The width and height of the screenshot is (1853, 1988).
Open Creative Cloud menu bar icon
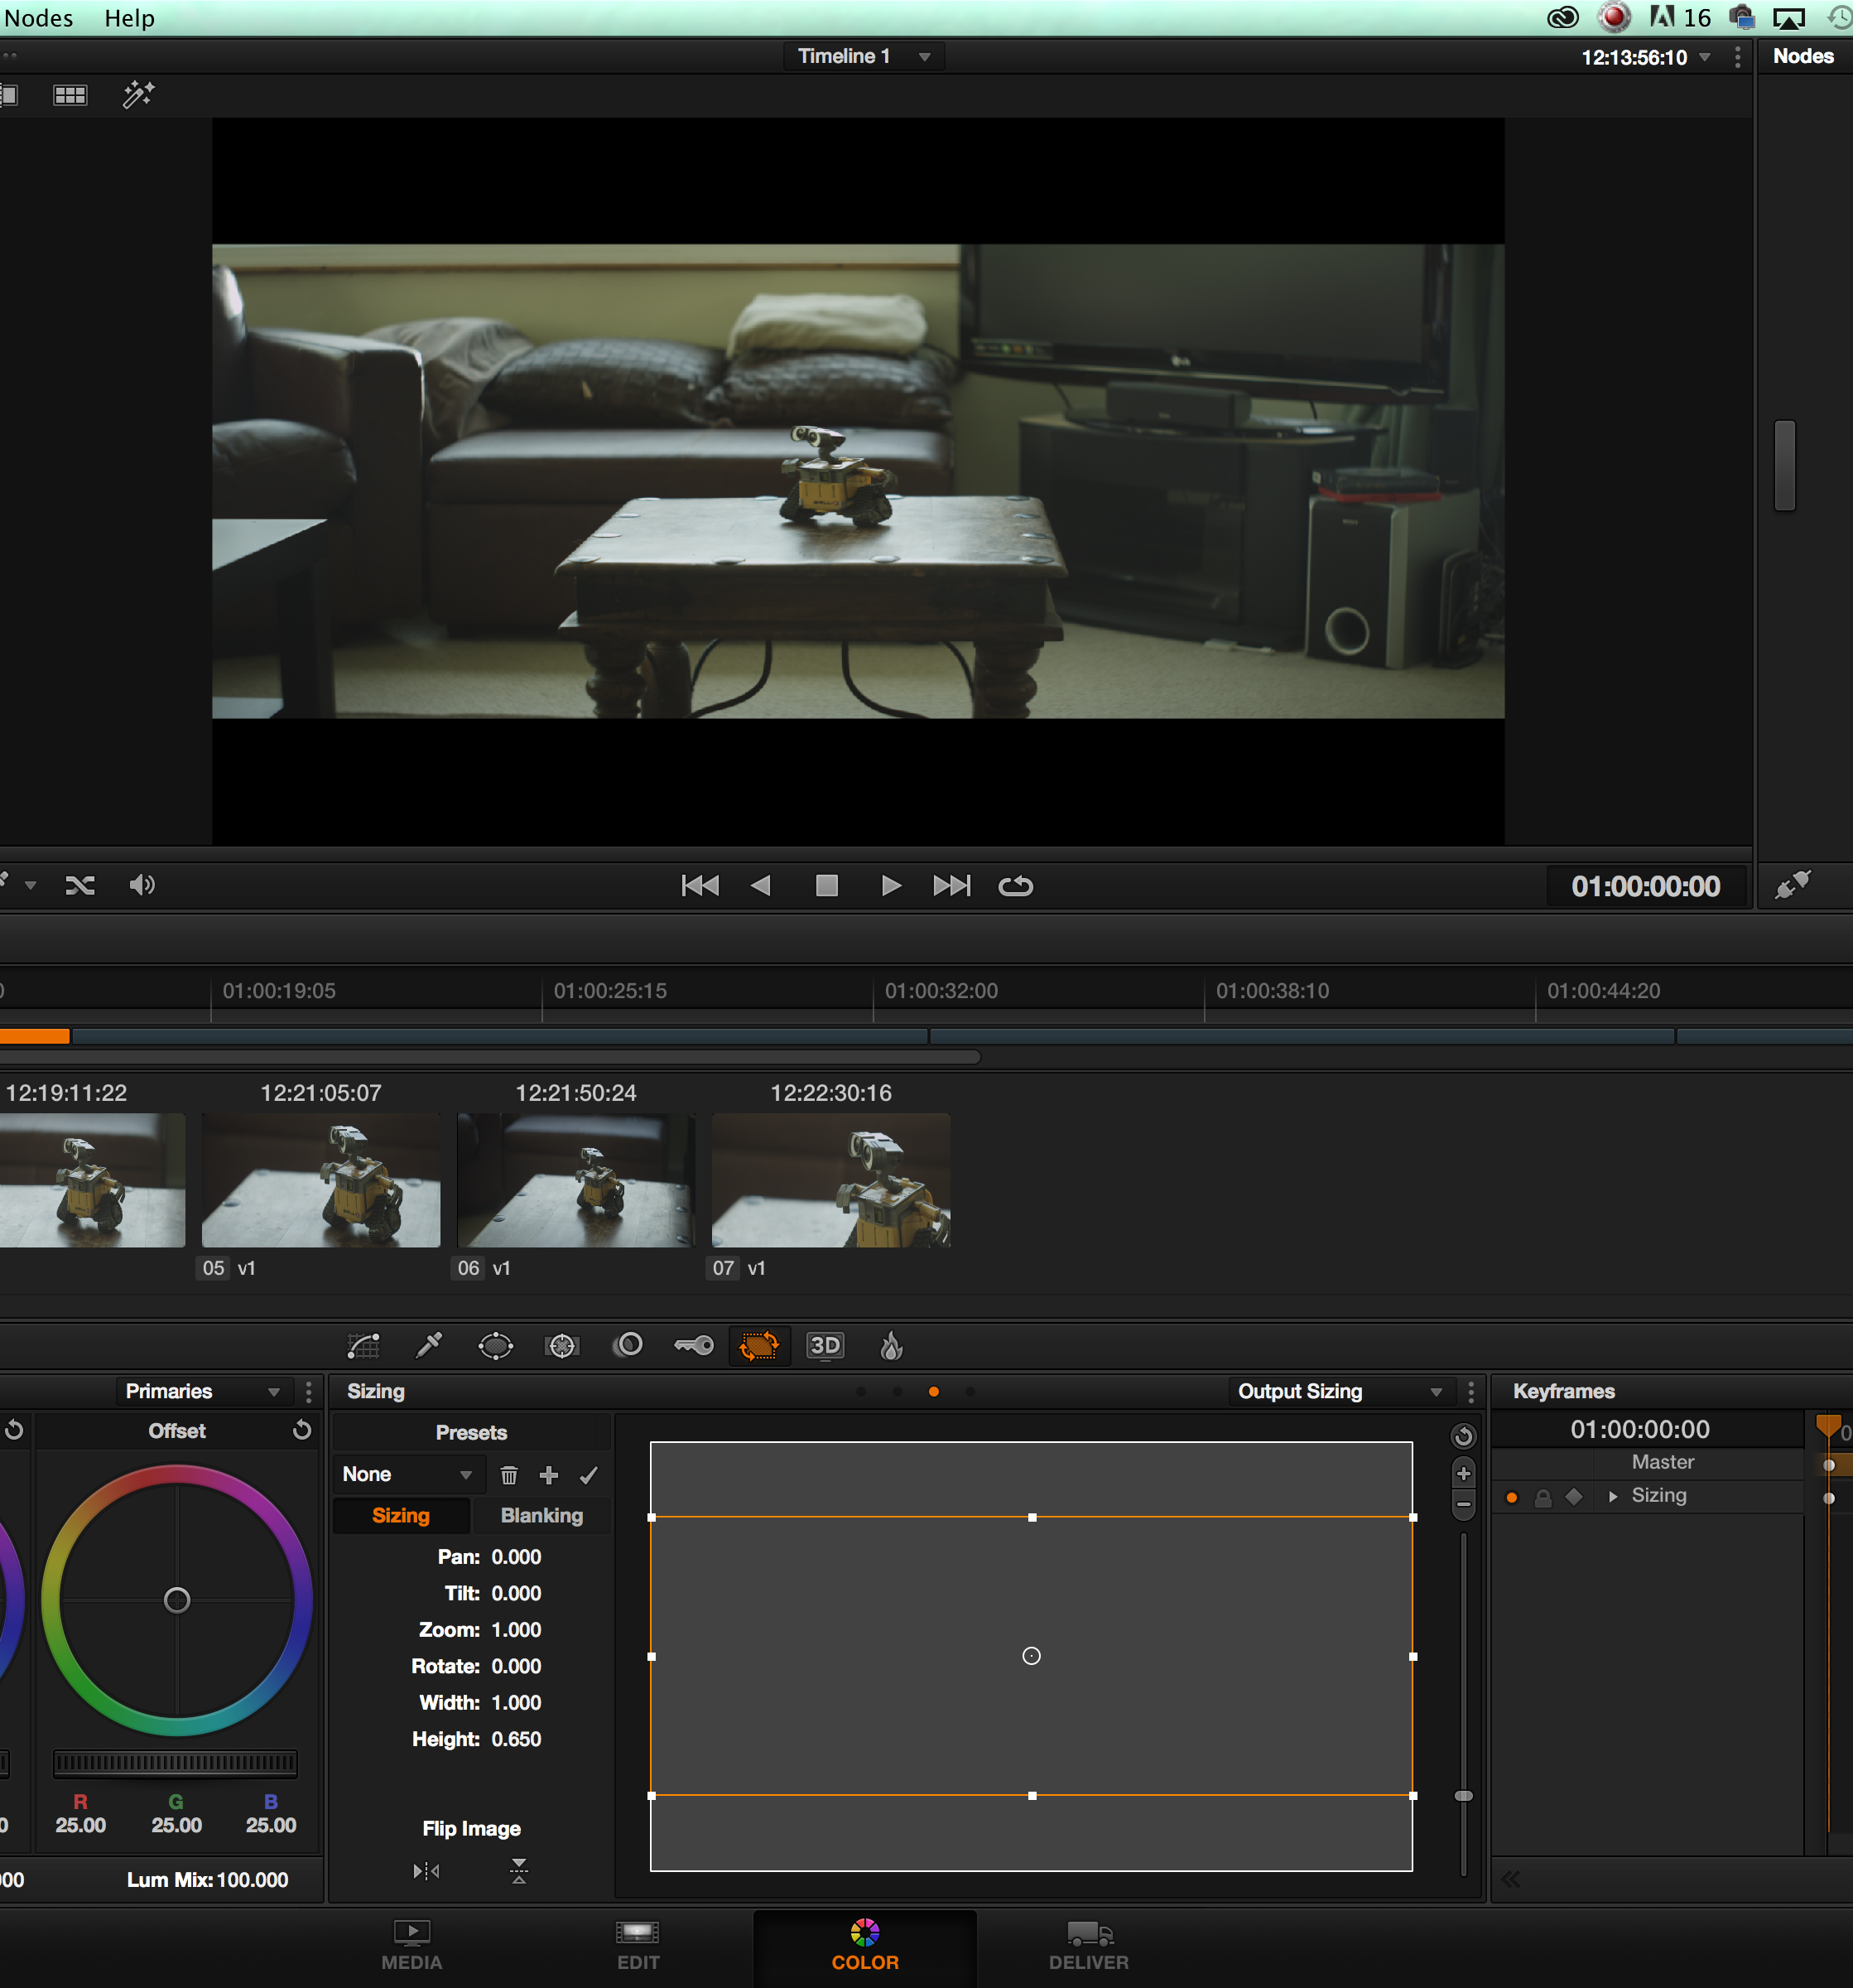pos(1563,17)
